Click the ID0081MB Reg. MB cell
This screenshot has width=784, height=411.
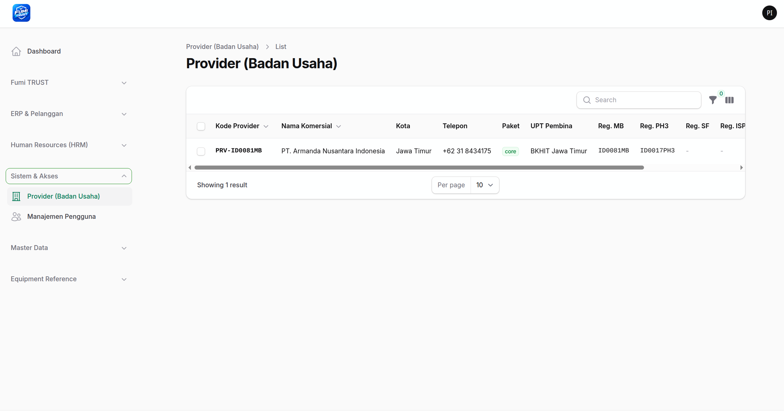point(613,151)
